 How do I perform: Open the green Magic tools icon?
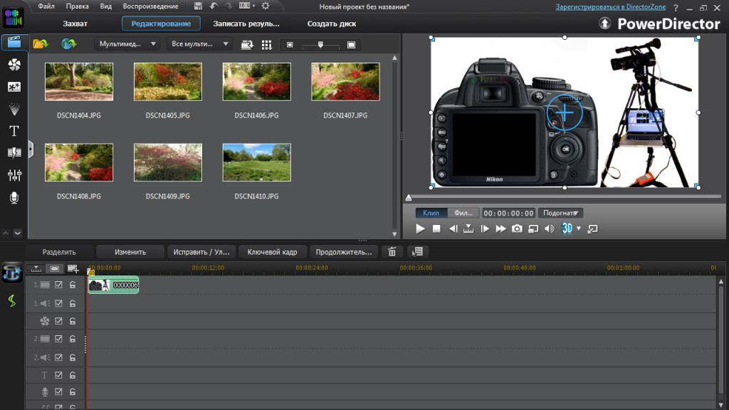coord(11,301)
